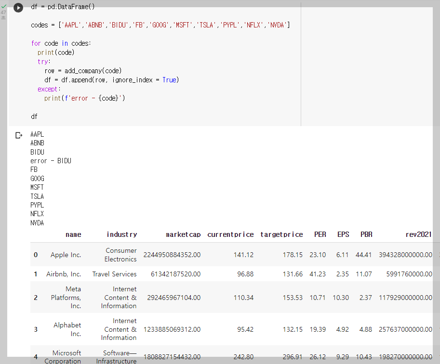Viewport: 440px width, 364px height.
Task: Run the code cell with play button
Action: tap(18, 8)
